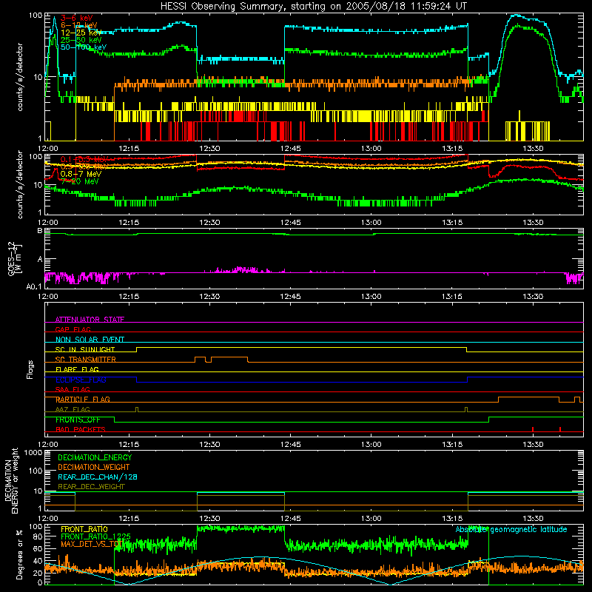Click the 'DECIMATION ENERGY or weight' axis title
This screenshot has width=592, height=592.
pyautogui.click(x=11, y=480)
